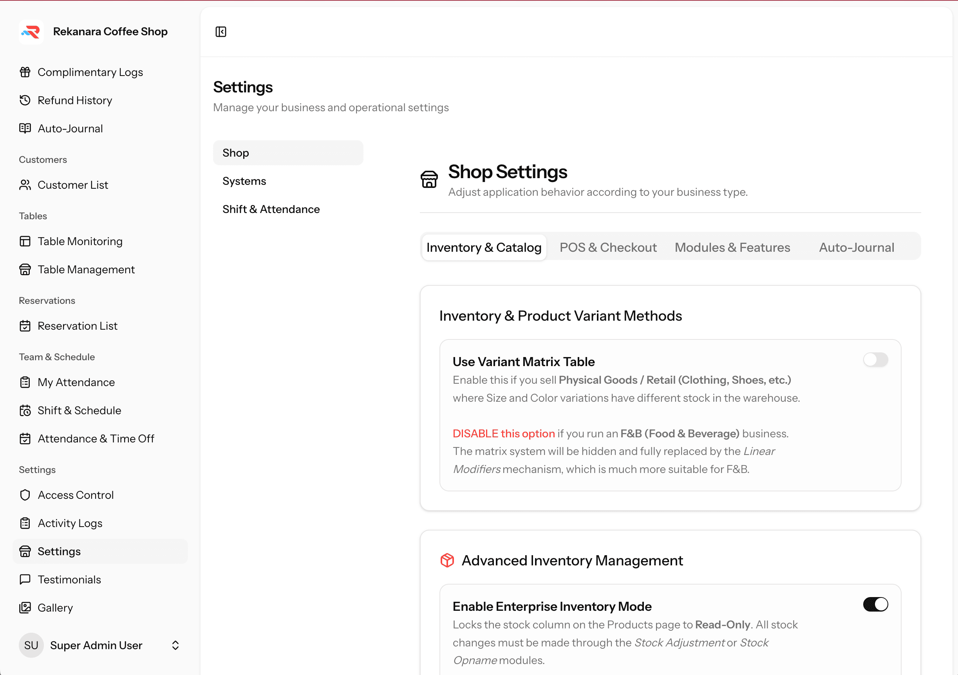The height and width of the screenshot is (675, 958).
Task: Click the images icon beside Gallery
Action: (25, 608)
